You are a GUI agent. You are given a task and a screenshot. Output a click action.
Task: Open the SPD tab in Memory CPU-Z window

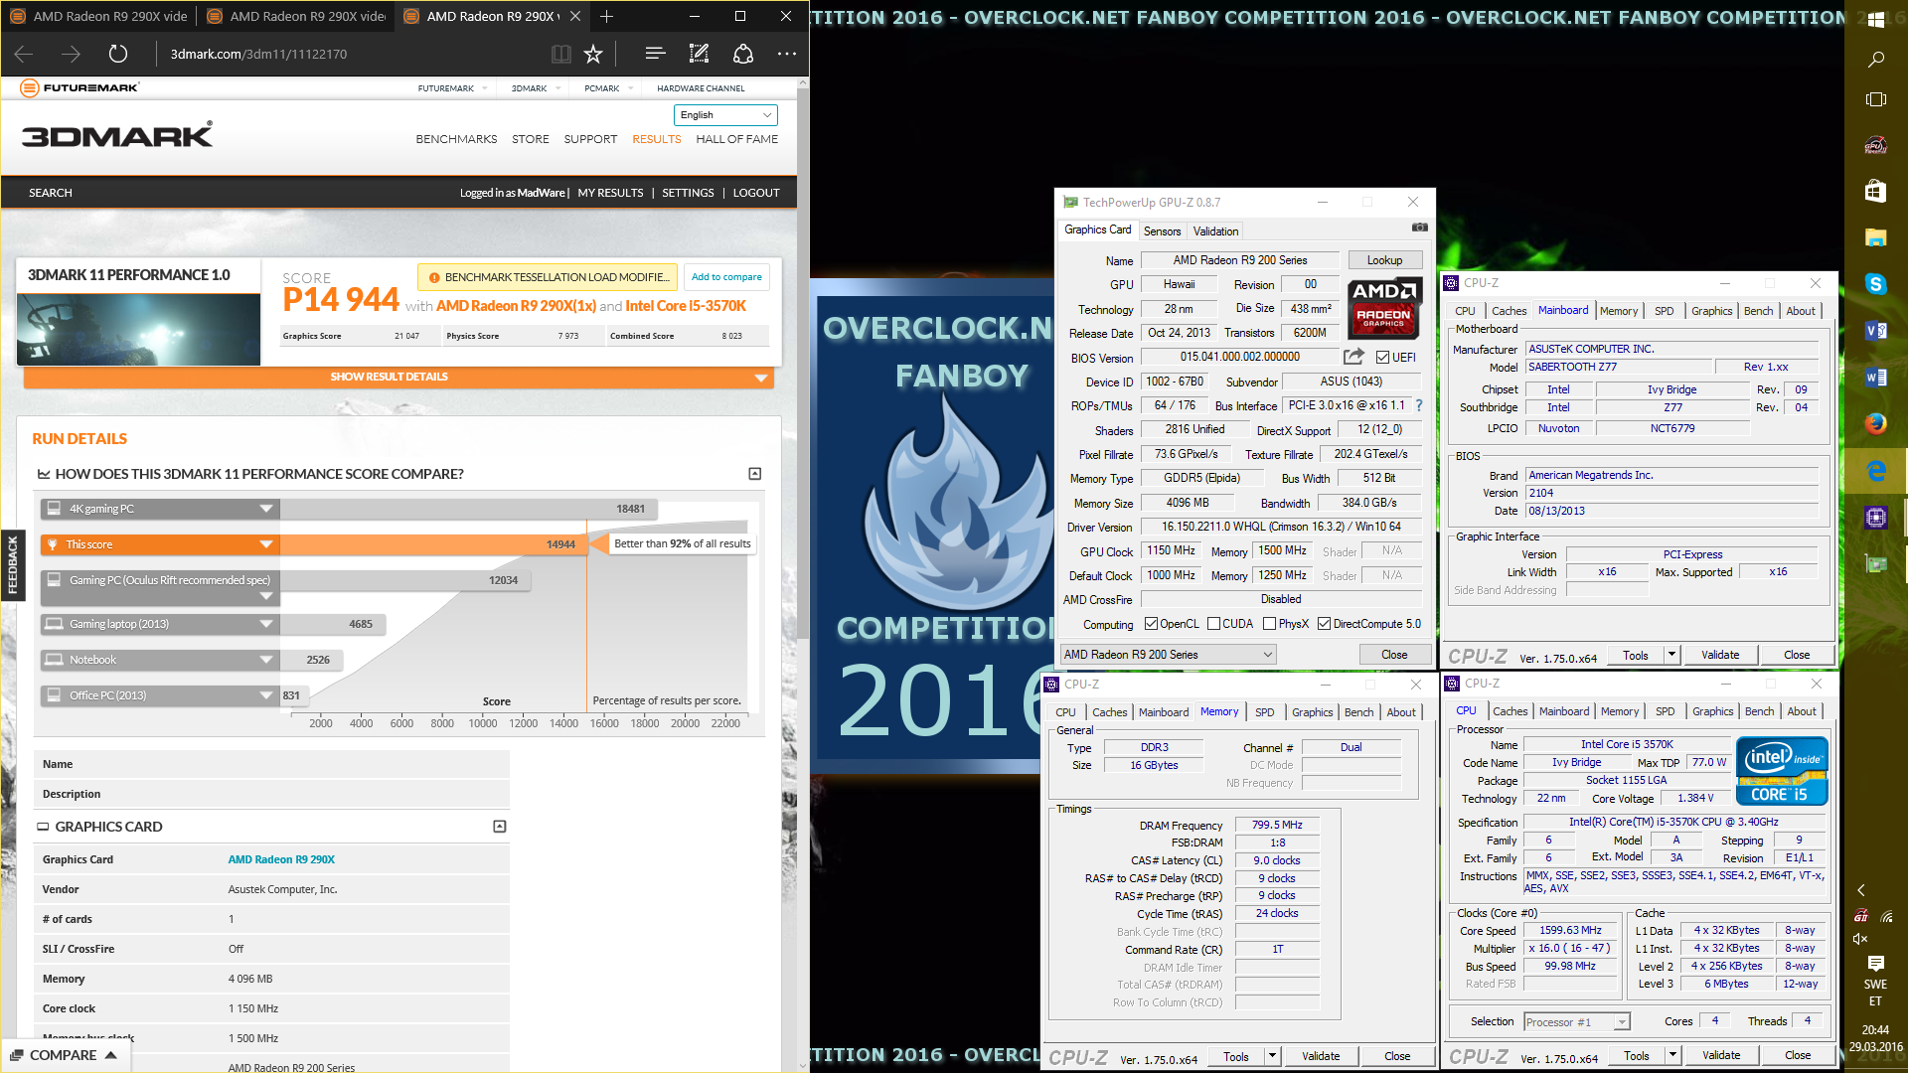[1264, 712]
